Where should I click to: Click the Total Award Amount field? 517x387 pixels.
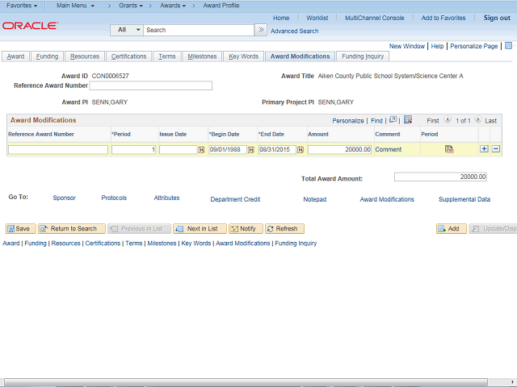(x=440, y=177)
